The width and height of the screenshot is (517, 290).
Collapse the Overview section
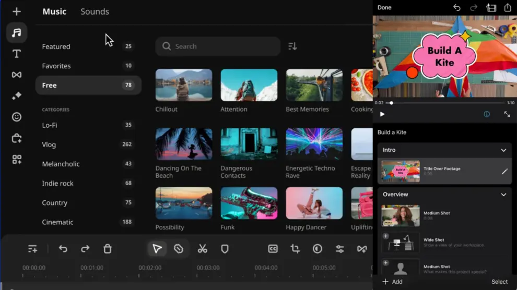point(503,195)
